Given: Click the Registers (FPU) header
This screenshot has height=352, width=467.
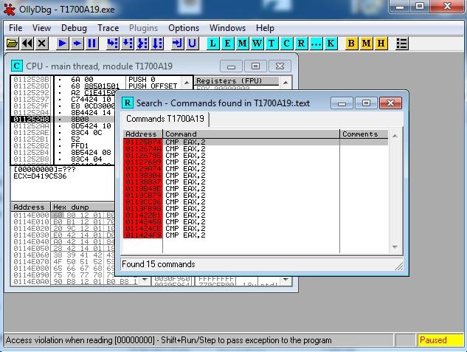Looking at the screenshot, I should coord(237,81).
